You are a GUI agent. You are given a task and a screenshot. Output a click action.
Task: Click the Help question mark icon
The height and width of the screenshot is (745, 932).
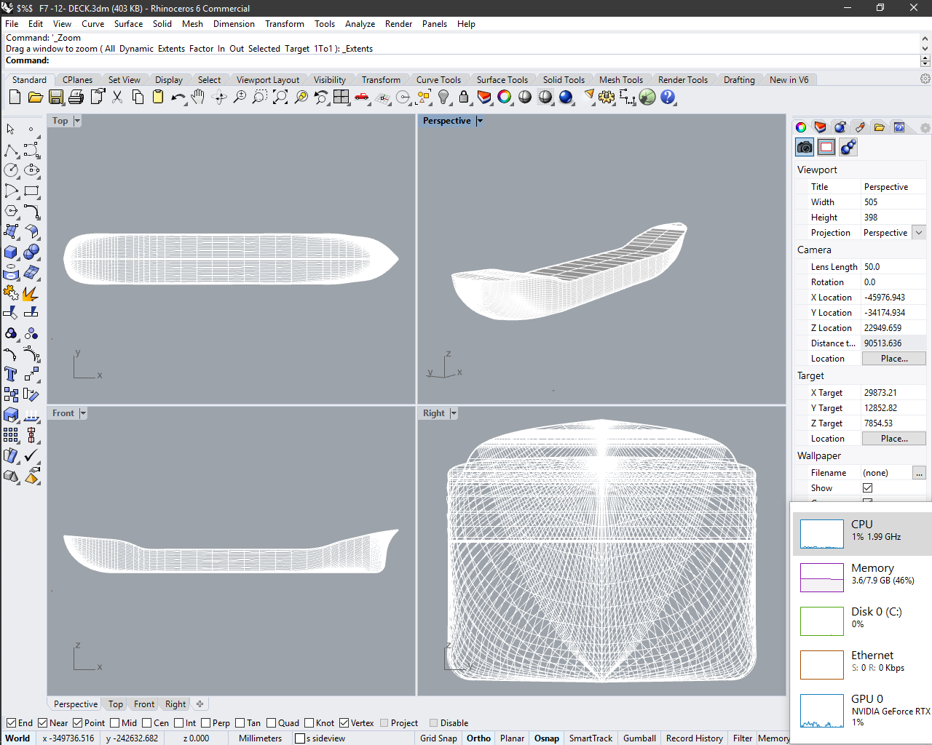pyautogui.click(x=668, y=97)
